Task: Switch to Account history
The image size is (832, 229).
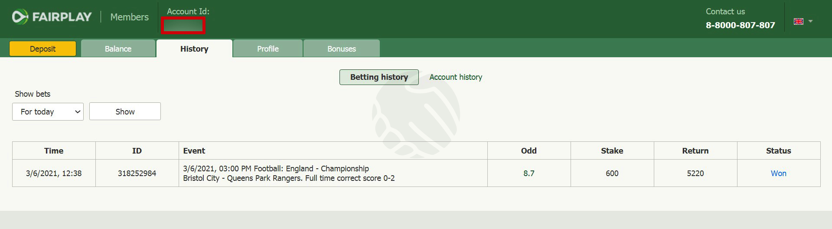Action: pyautogui.click(x=456, y=77)
